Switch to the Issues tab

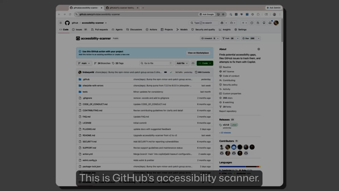tap(79, 30)
